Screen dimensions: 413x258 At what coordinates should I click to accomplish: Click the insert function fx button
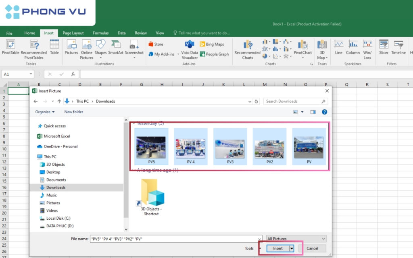pyautogui.click(x=73, y=74)
